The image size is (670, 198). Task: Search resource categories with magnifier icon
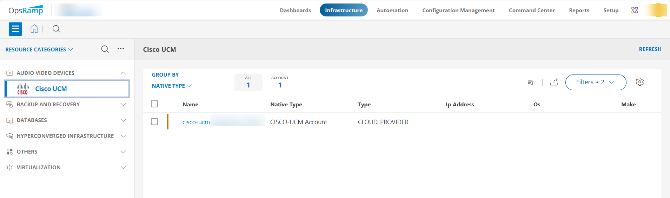click(x=105, y=49)
